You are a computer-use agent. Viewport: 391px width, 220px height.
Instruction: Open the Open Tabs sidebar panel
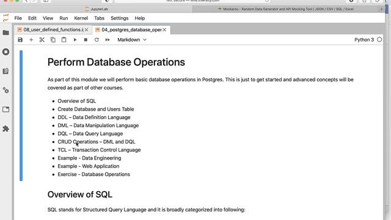(5, 109)
